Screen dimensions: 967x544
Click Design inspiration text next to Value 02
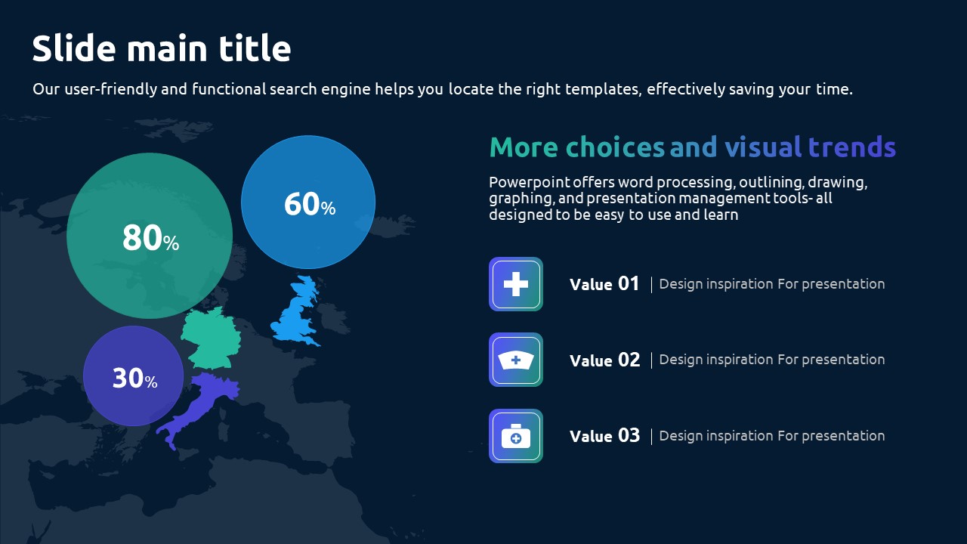pyautogui.click(x=772, y=360)
